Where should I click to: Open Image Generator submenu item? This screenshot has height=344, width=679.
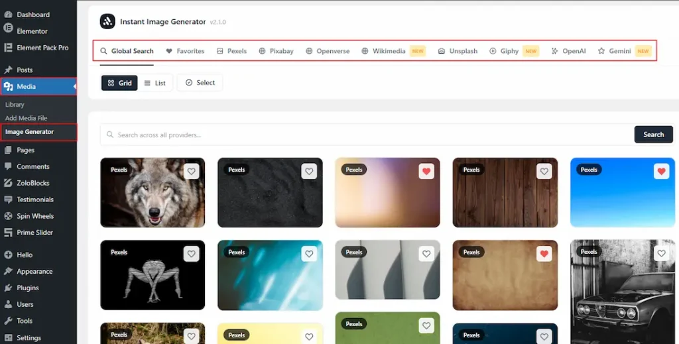click(29, 131)
